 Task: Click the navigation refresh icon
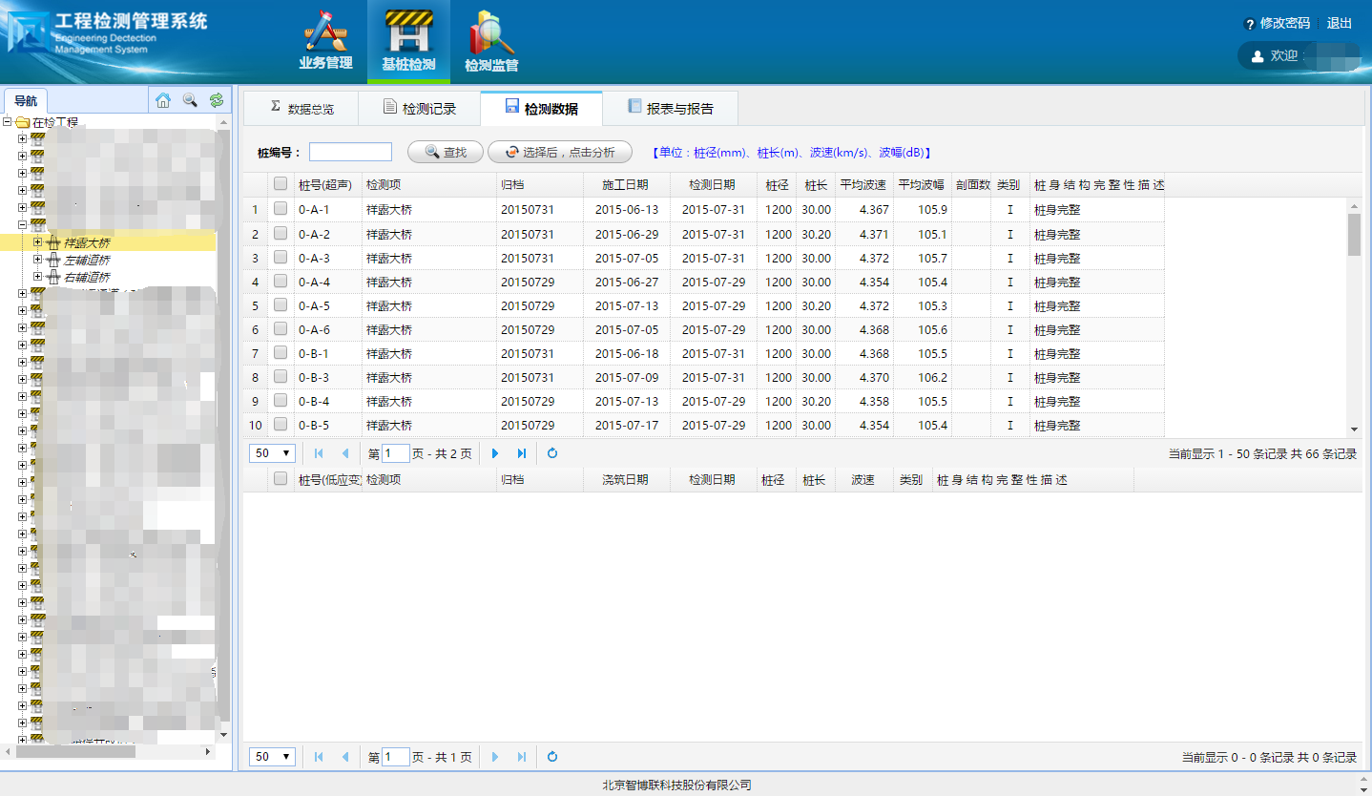coord(217,100)
